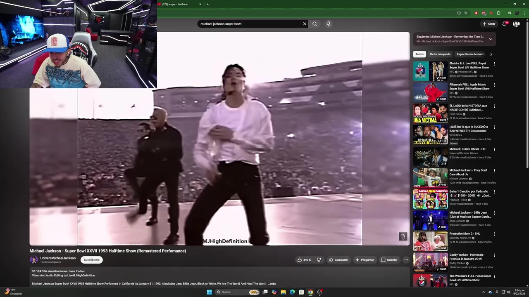Open the Chrome extensions puzzle icon
The height and width of the screenshot is (297, 529).
point(498,13)
